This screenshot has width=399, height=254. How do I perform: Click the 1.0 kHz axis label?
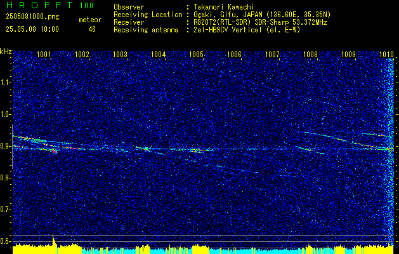tap(6, 114)
